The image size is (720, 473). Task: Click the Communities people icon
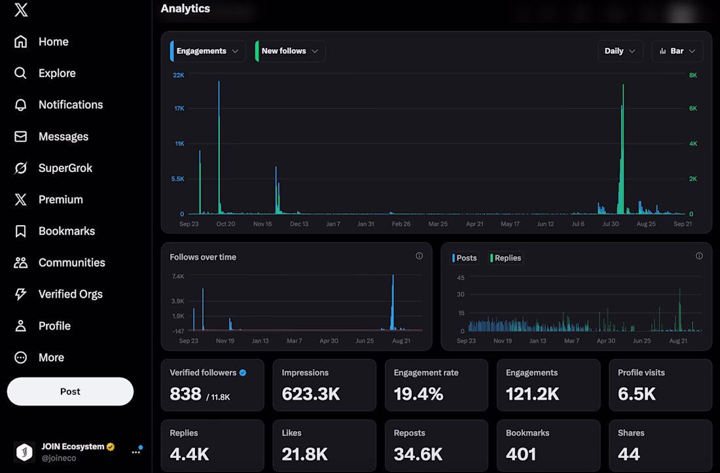coord(21,262)
